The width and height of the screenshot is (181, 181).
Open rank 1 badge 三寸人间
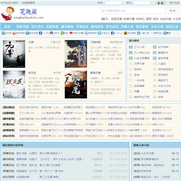[x=131, y=47]
